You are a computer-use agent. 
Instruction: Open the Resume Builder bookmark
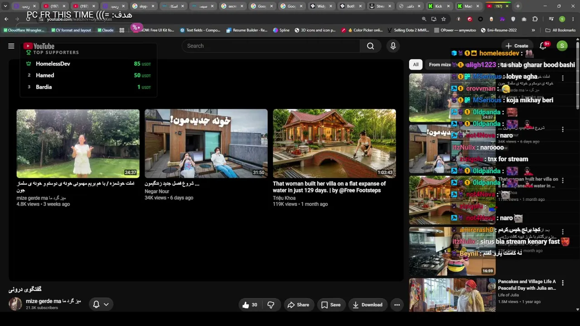[x=246, y=30]
